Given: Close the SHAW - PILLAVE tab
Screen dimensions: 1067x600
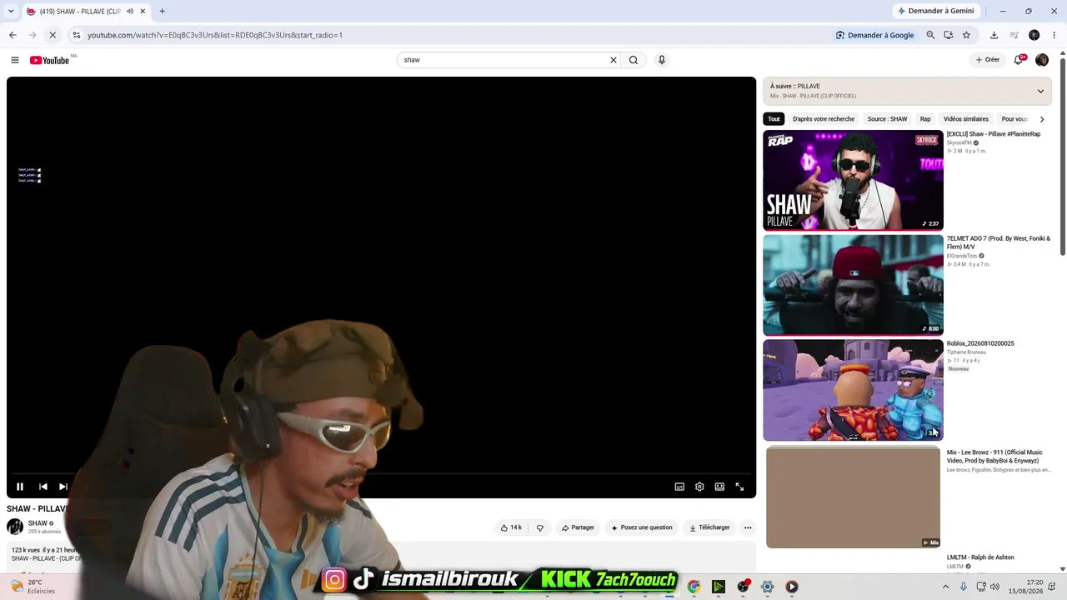Looking at the screenshot, I should click(143, 12).
